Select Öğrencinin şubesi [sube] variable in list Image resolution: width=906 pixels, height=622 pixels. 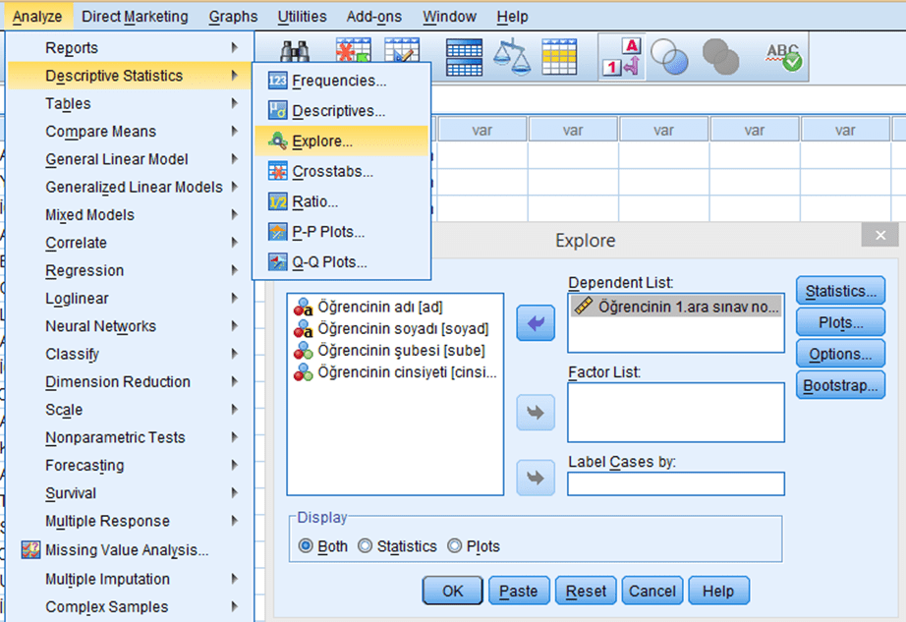400,350
